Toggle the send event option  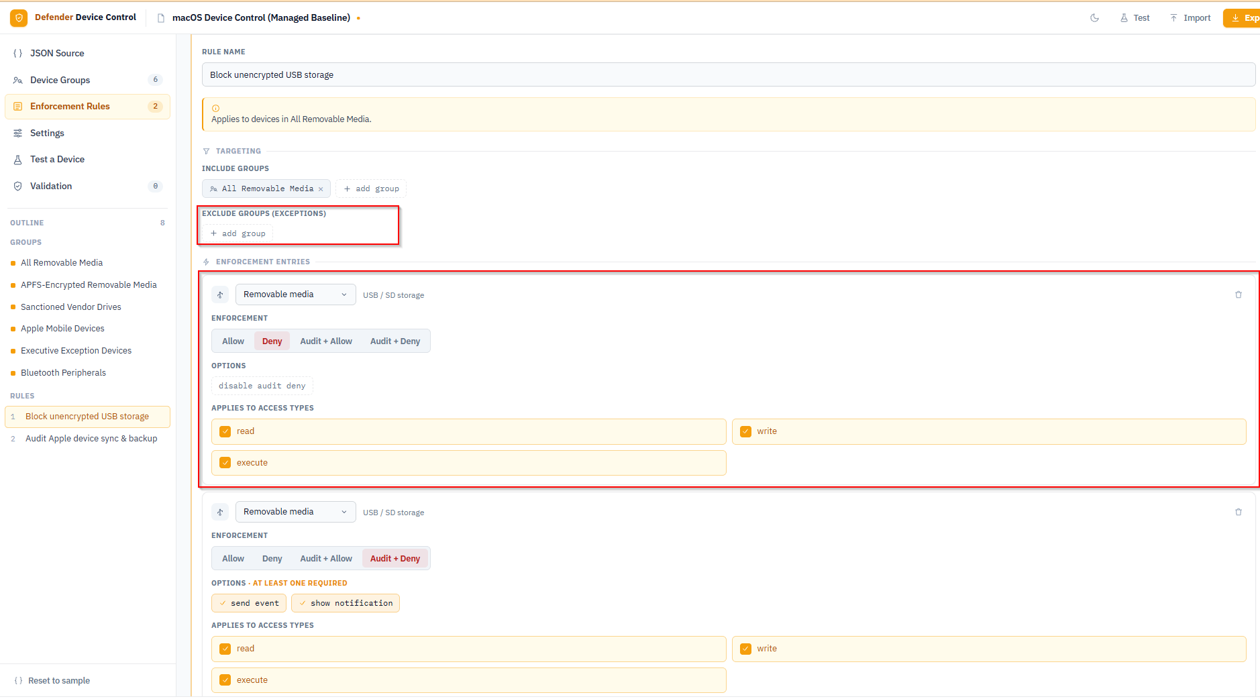[249, 603]
